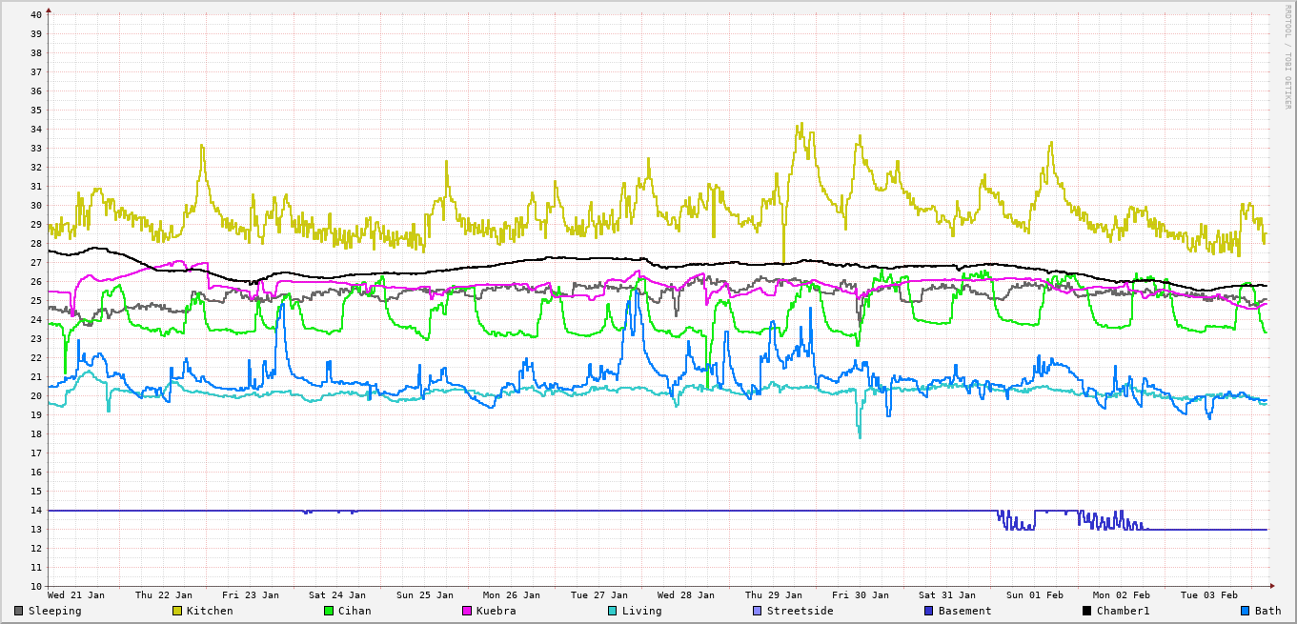Click the Wed 21 Jan date label

click(76, 594)
